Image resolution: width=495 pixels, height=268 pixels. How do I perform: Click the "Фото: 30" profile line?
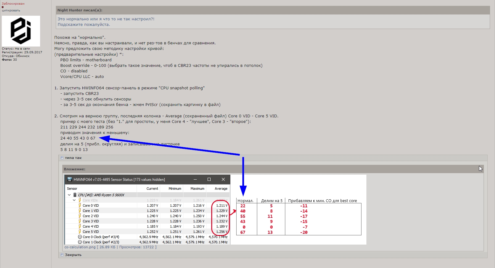pyautogui.click(x=10, y=60)
